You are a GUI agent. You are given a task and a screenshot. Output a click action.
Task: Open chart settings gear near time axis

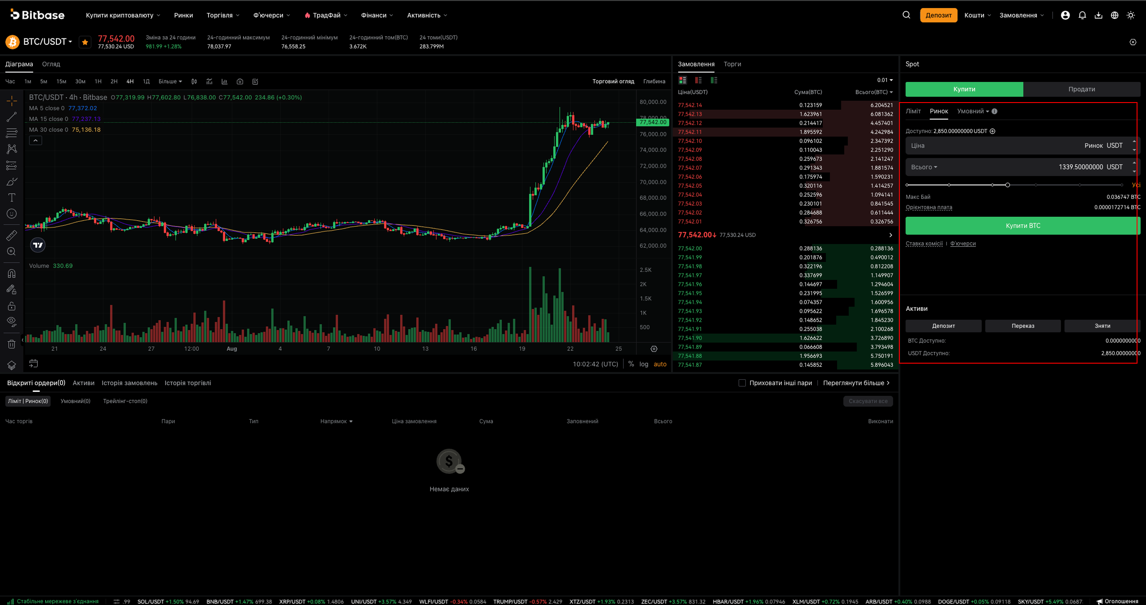click(x=654, y=349)
